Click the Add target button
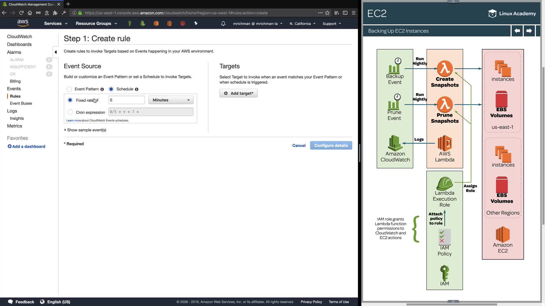 (x=238, y=93)
